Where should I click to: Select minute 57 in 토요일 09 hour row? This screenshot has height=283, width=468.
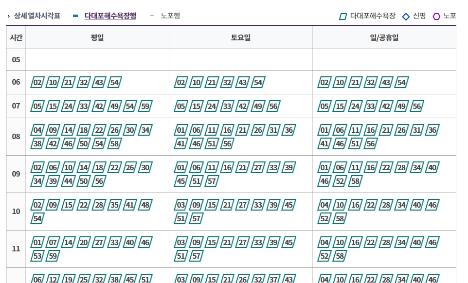212,181
